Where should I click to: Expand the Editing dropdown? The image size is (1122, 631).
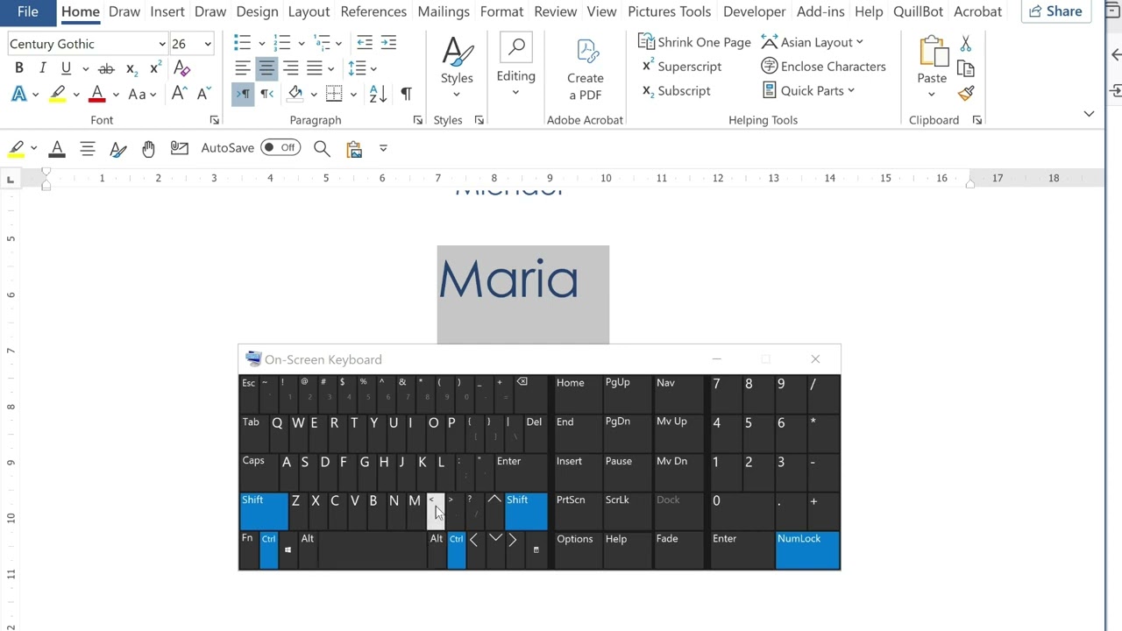click(515, 92)
